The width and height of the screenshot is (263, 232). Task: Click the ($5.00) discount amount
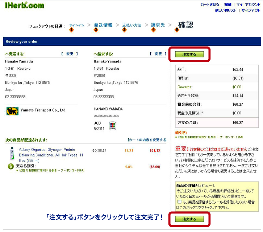tap(155, 167)
